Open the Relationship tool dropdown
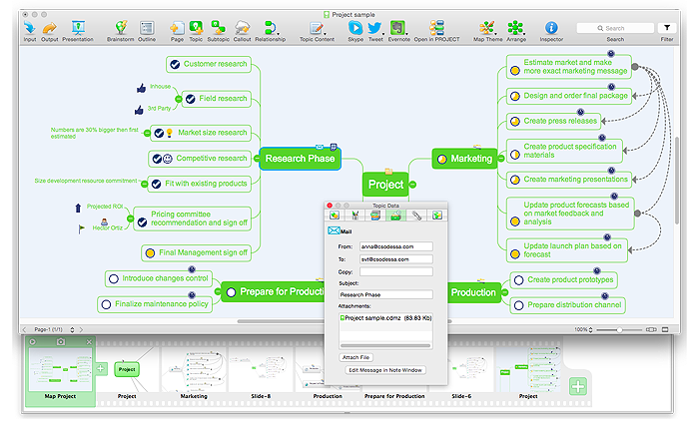This screenshot has width=699, height=442. (269, 28)
